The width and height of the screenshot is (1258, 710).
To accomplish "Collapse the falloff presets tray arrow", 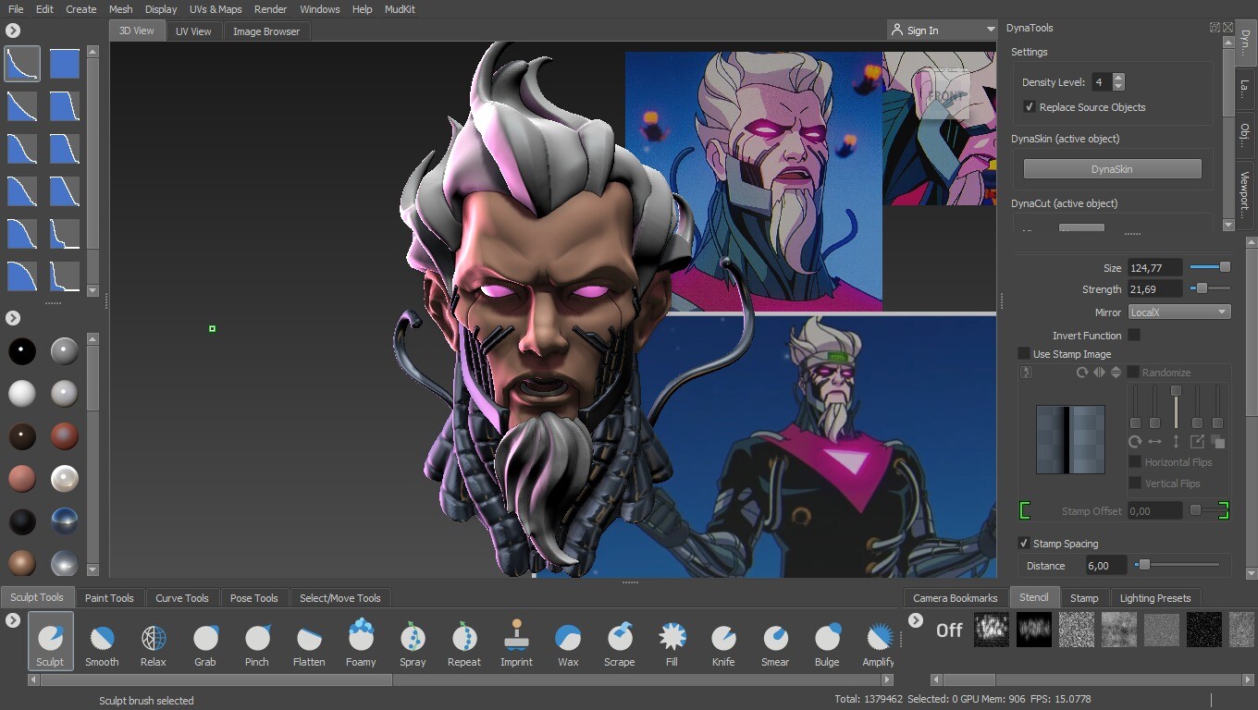I will point(13,31).
